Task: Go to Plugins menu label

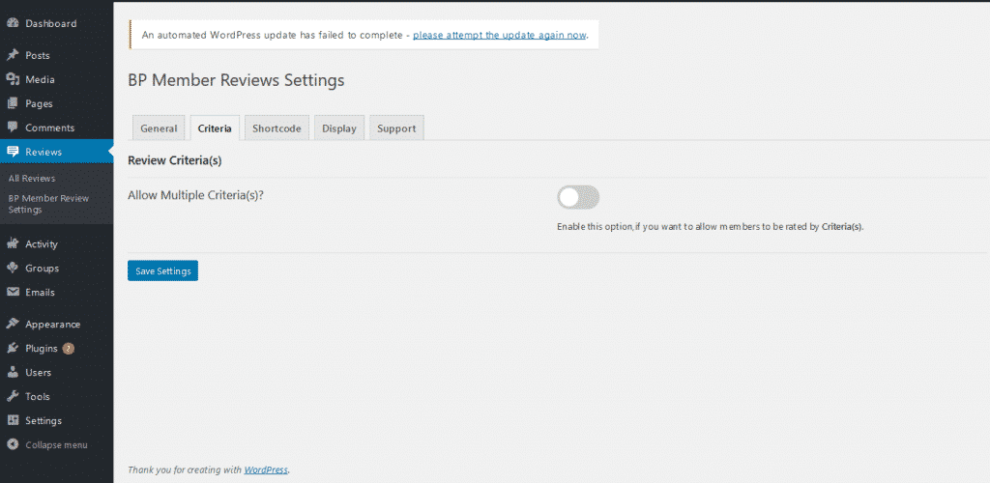Action: pos(41,348)
